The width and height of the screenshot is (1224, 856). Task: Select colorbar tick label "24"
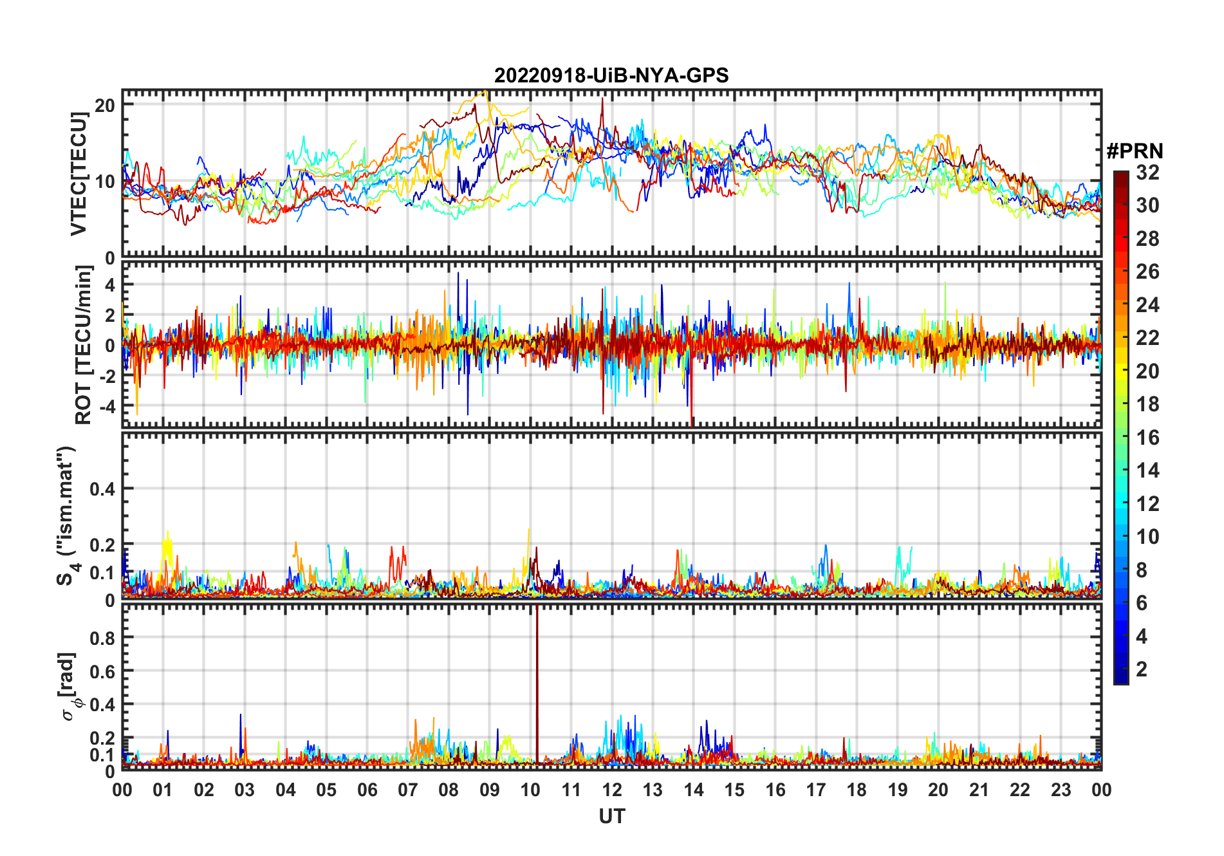1147,305
